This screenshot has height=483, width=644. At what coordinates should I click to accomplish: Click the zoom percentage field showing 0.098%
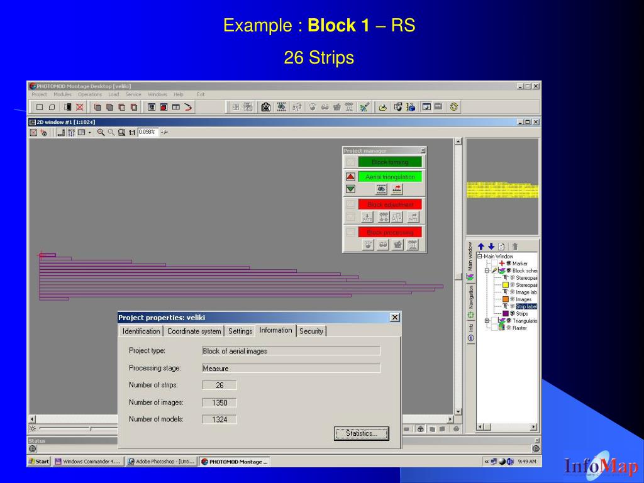coord(147,132)
